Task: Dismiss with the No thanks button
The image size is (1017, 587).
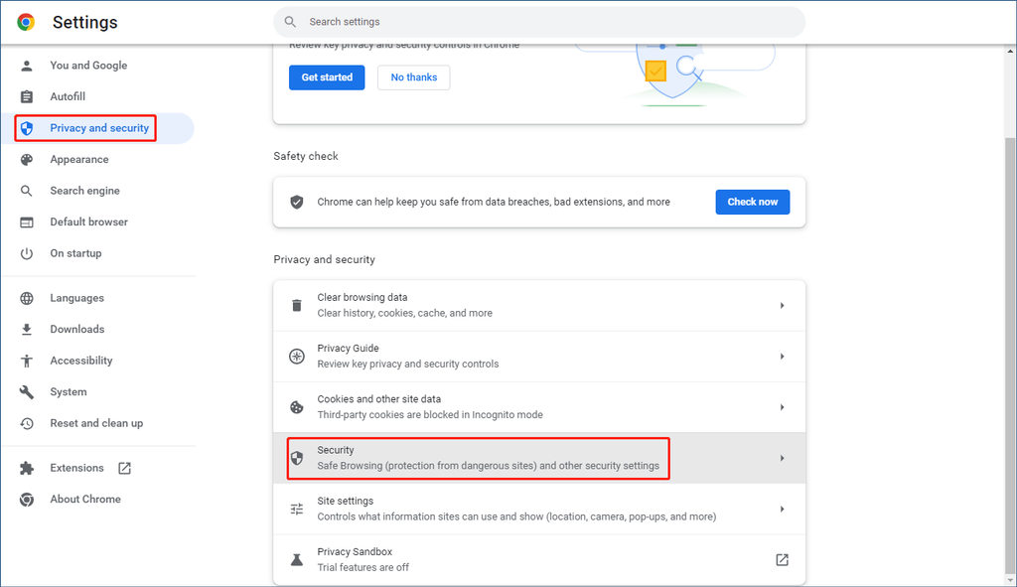Action: (413, 77)
